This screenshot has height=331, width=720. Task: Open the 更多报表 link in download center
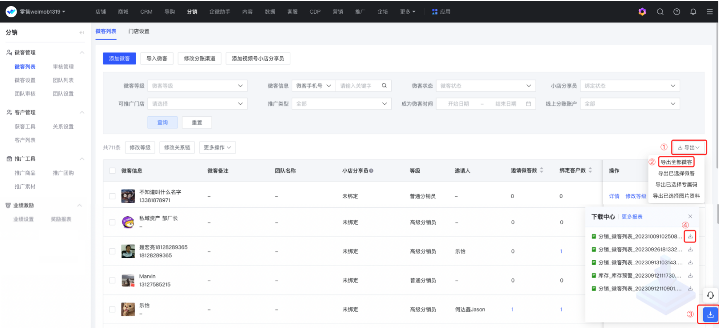(632, 217)
